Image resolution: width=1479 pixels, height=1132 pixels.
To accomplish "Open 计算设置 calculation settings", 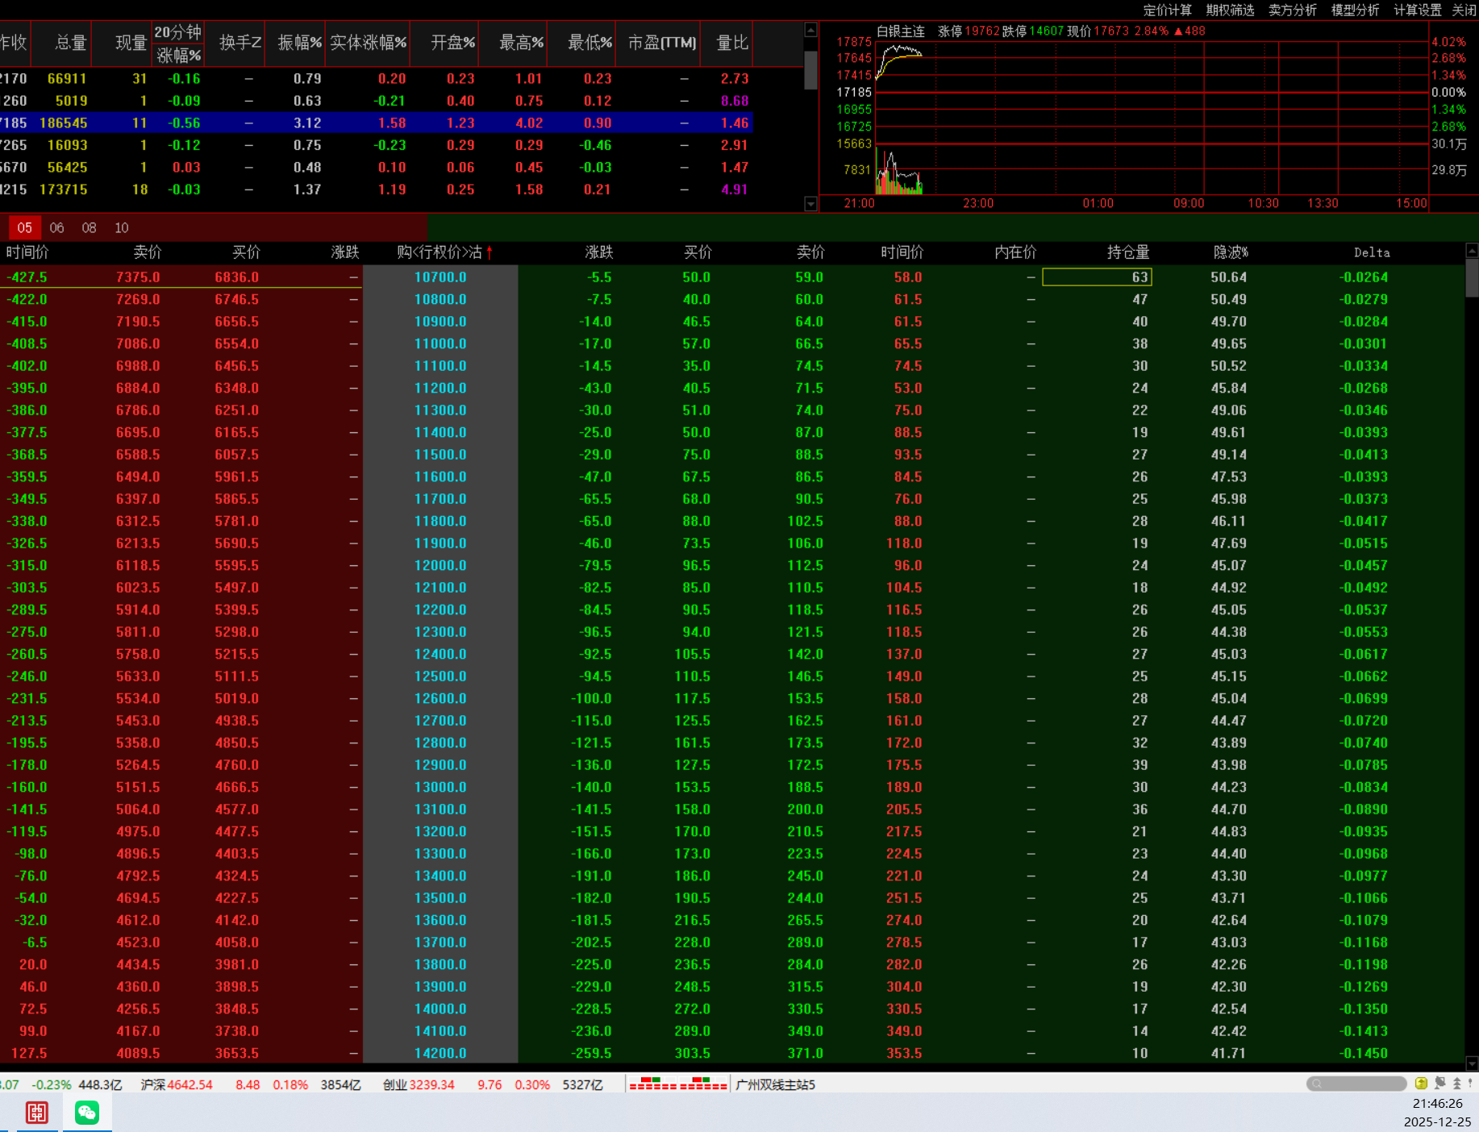I will point(1417,10).
